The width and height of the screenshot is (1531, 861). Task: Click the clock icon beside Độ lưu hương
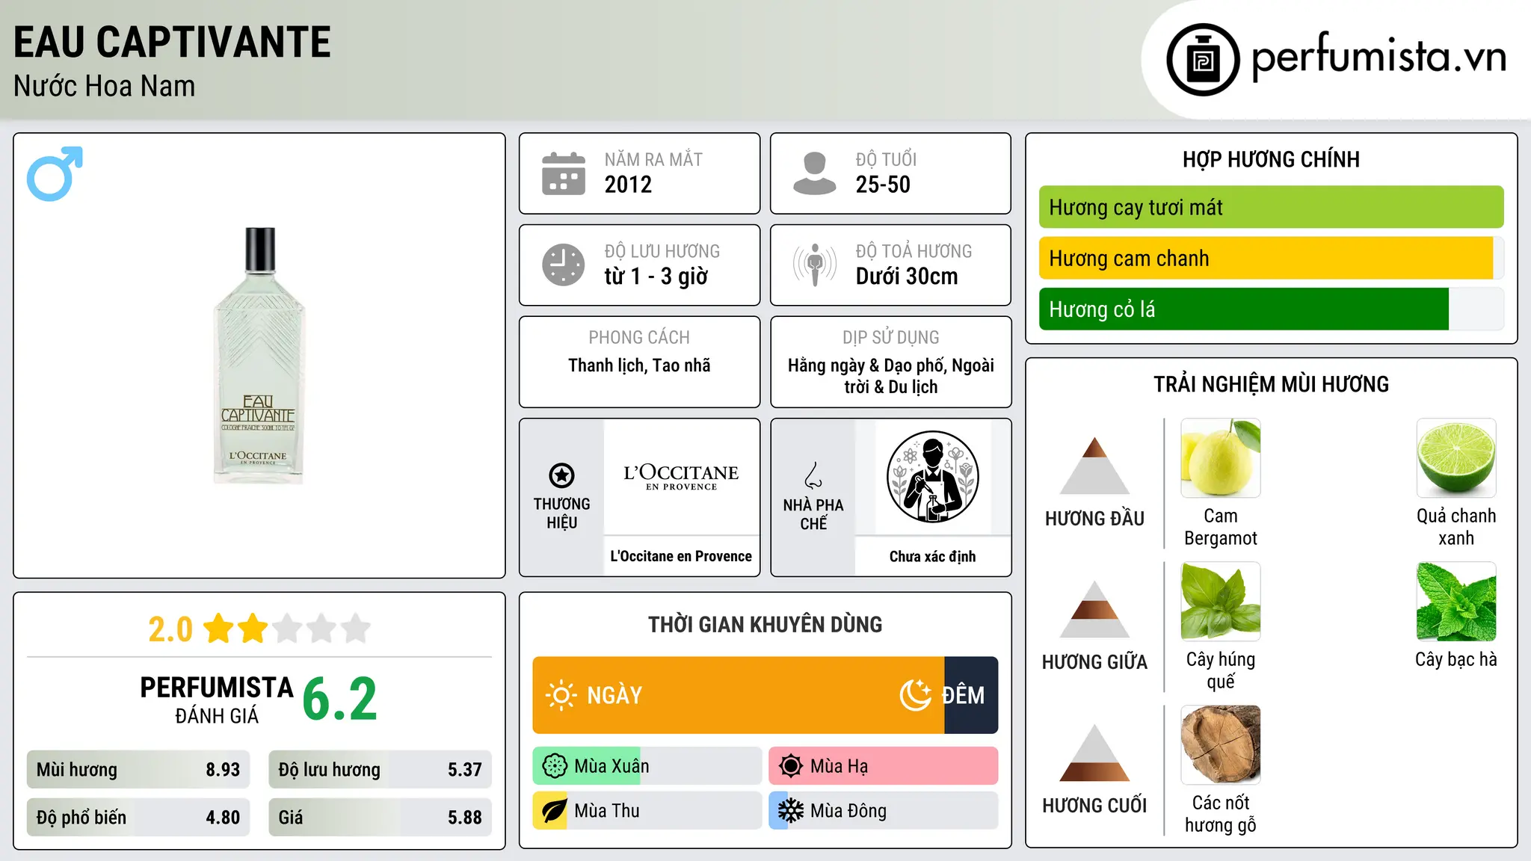(x=564, y=265)
